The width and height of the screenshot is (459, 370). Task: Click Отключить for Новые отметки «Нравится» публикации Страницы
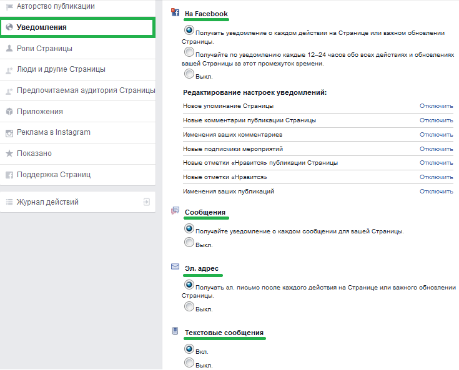click(x=436, y=163)
